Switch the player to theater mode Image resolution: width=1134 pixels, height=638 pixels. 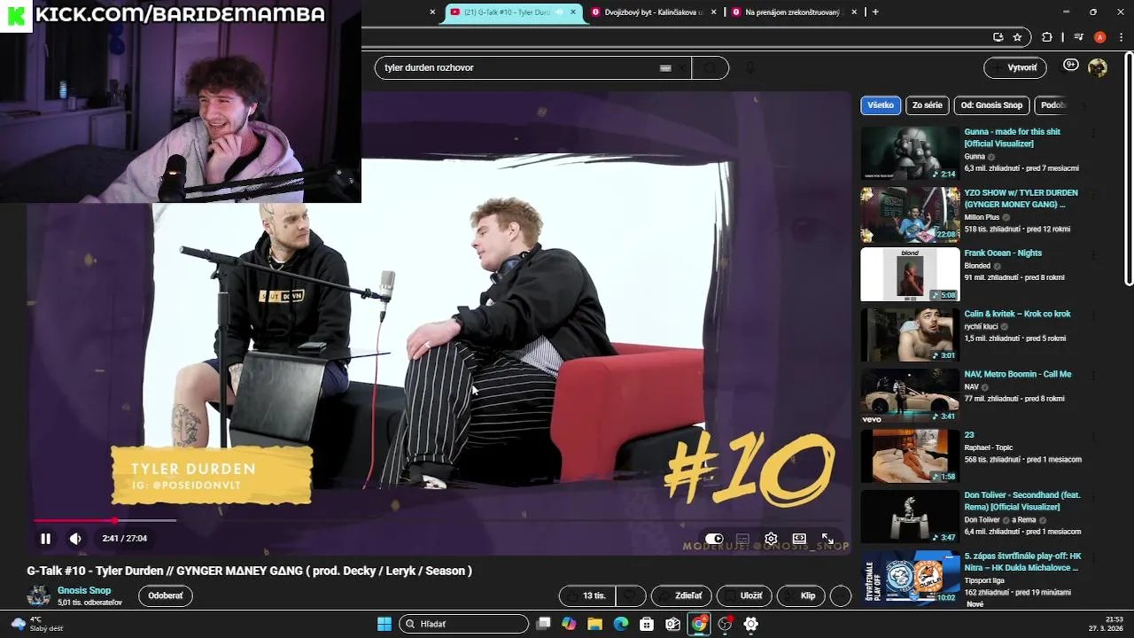click(799, 539)
